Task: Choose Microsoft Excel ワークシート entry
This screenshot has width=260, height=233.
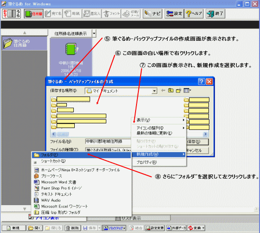Action: click(81, 207)
